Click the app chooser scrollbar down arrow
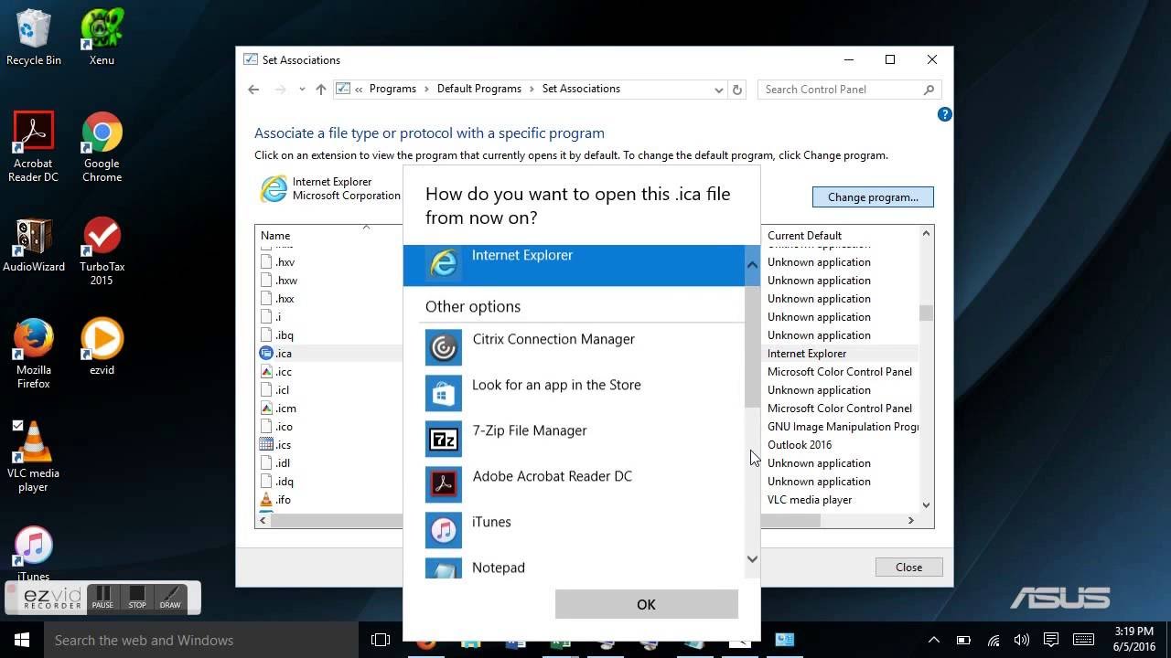Viewport: 1171px width, 658px height. coord(752,559)
